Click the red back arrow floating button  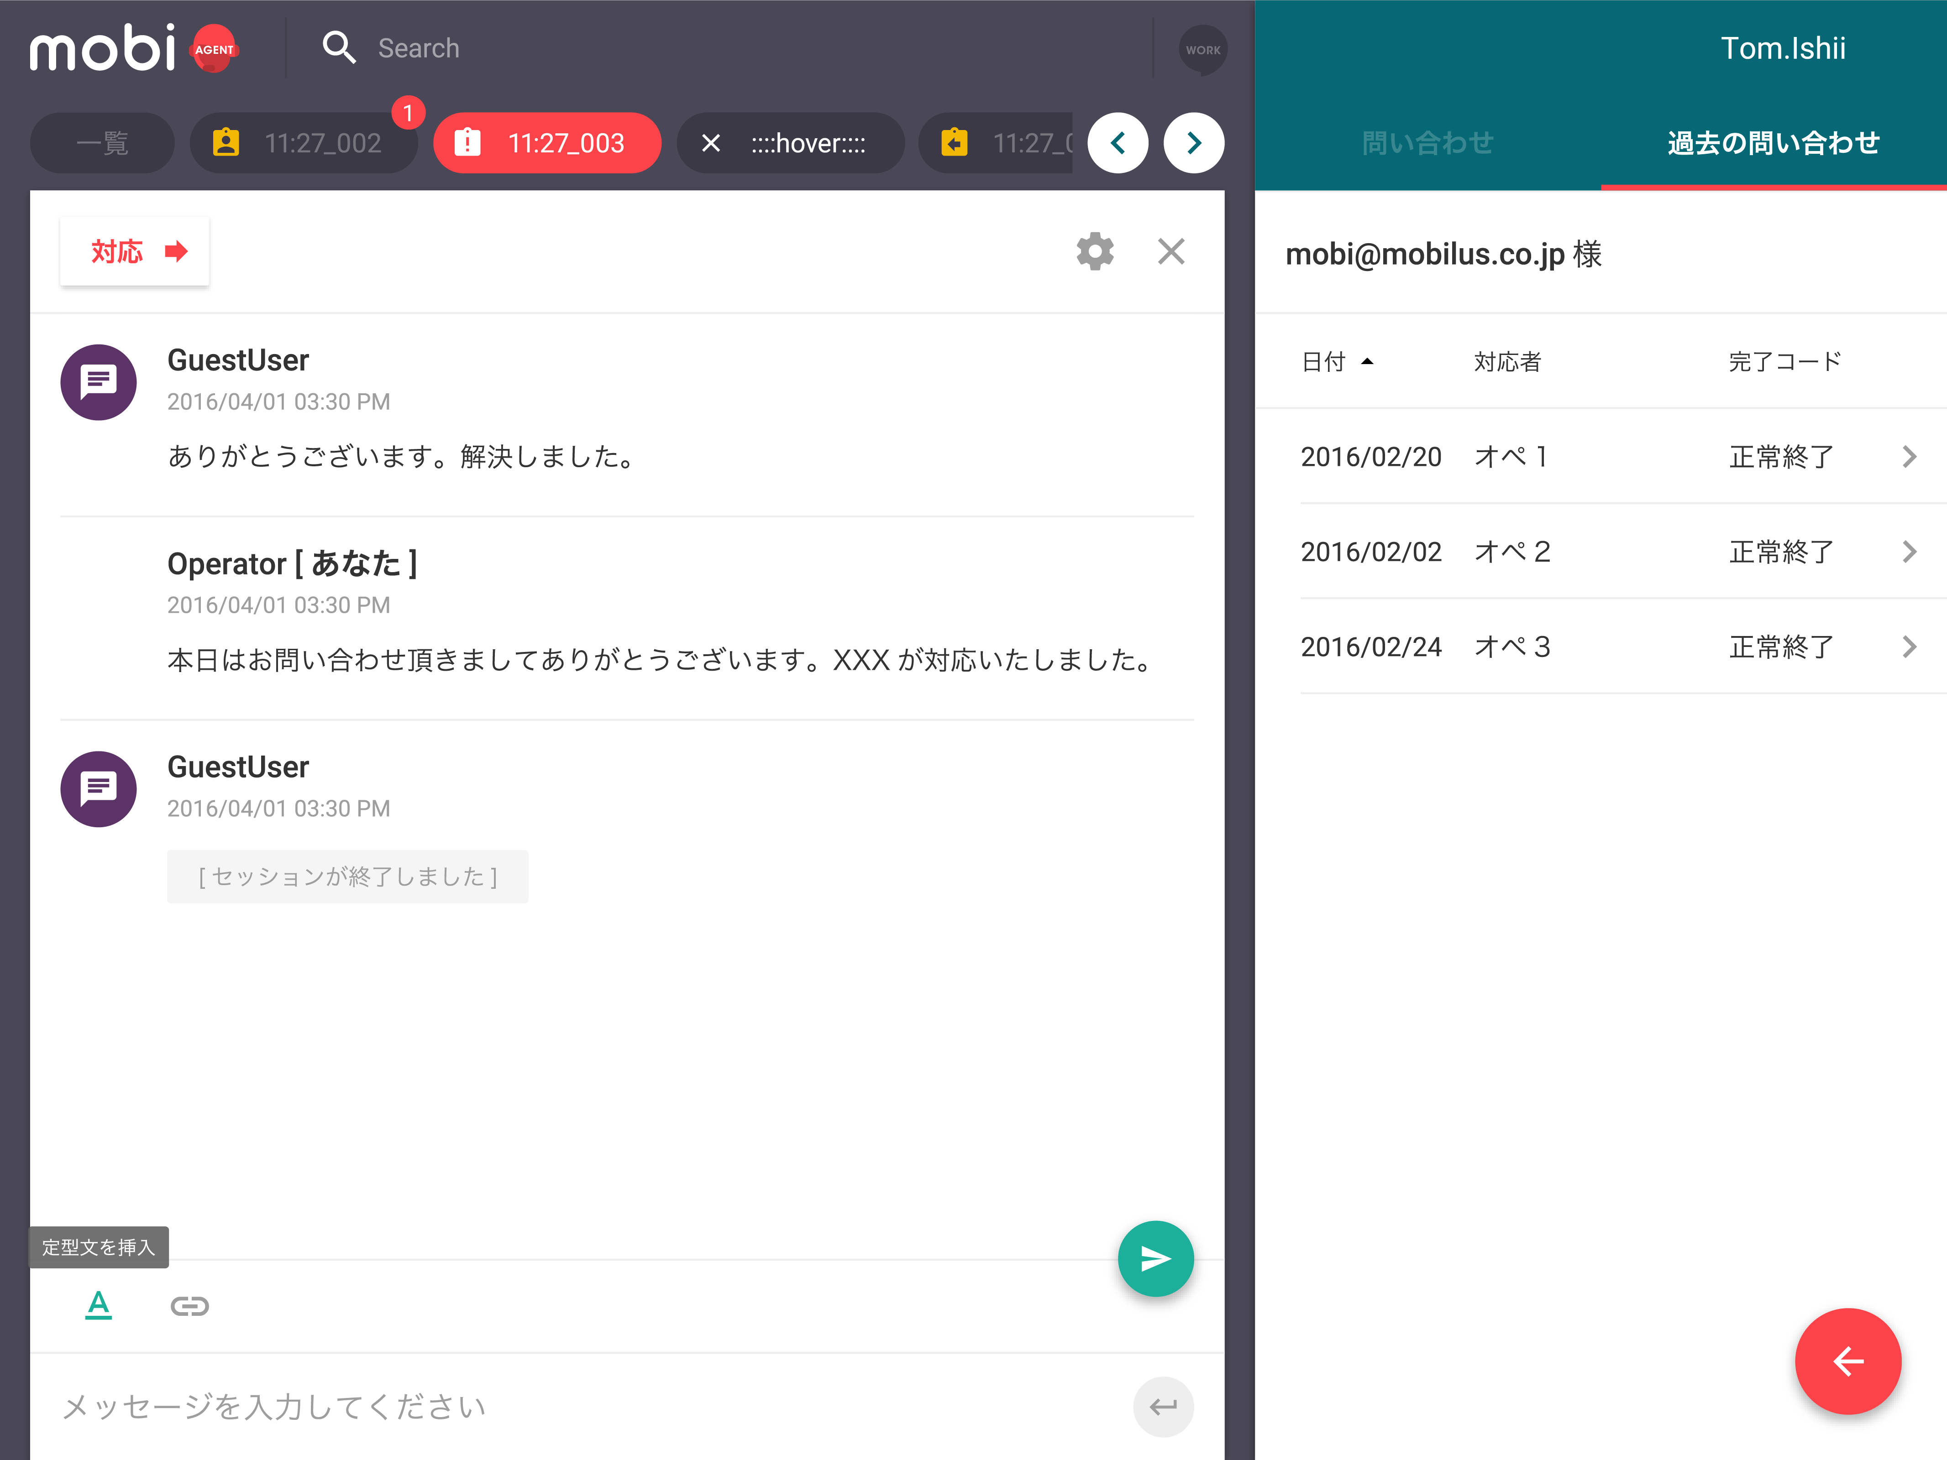pyautogui.click(x=1848, y=1361)
